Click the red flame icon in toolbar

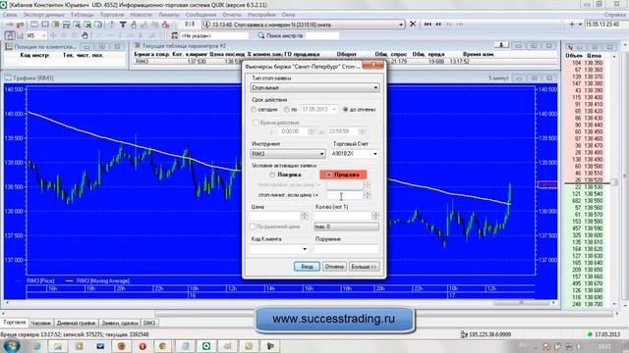(166, 25)
